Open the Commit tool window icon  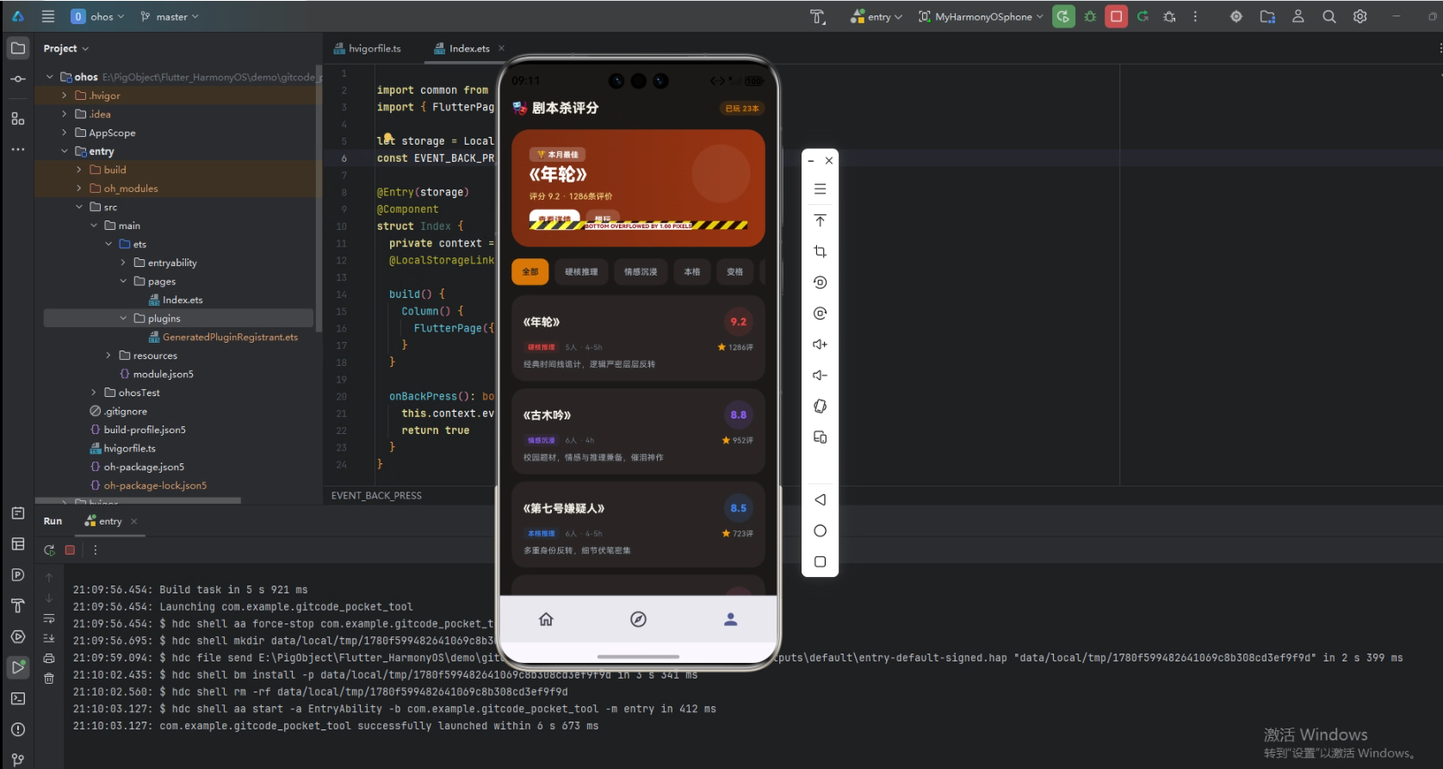[x=18, y=79]
